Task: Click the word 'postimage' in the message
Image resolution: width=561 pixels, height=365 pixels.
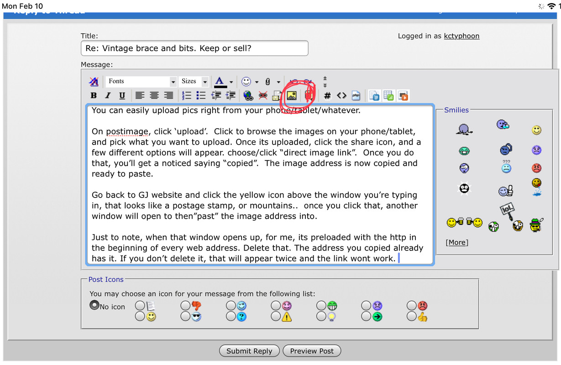Action: pos(127,131)
